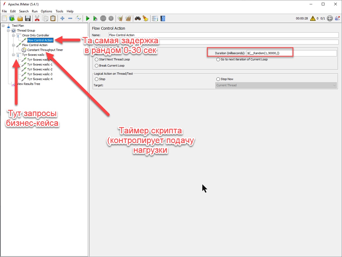The width and height of the screenshot is (342, 257).
Task: Open the Templates icon in toolbar
Action: click(x=12, y=18)
